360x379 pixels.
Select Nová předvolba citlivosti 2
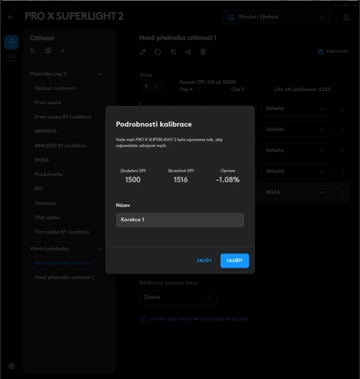point(64,277)
